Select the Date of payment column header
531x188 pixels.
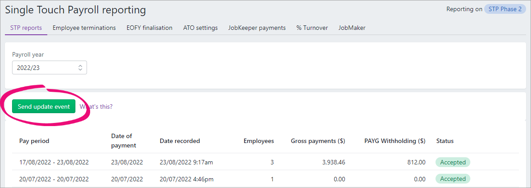pos(124,141)
